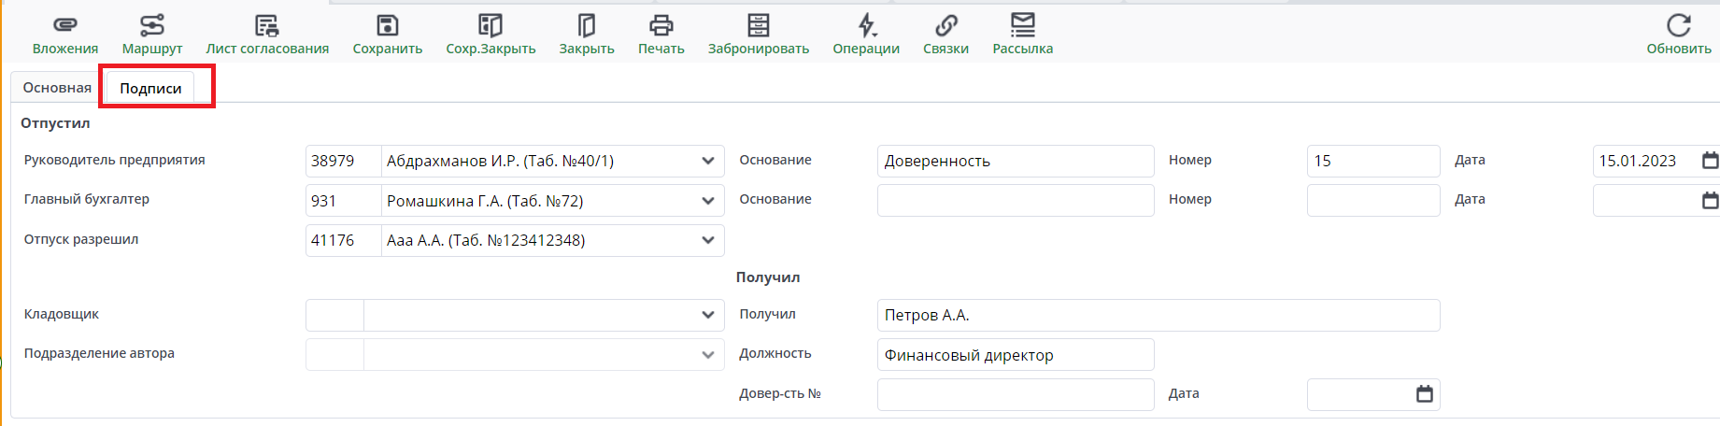The width and height of the screenshot is (1720, 426).
Task: Expand the Главный бухгалтер dropdown
Action: [x=707, y=201]
